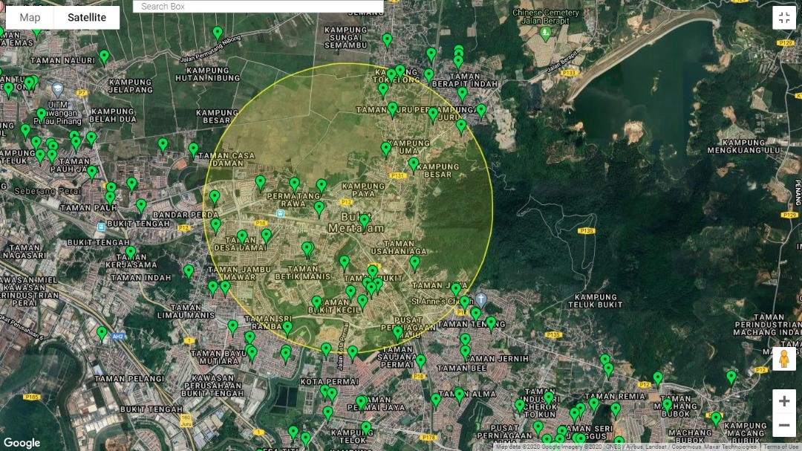
Task: Switch to the Map view tab
Action: click(30, 17)
